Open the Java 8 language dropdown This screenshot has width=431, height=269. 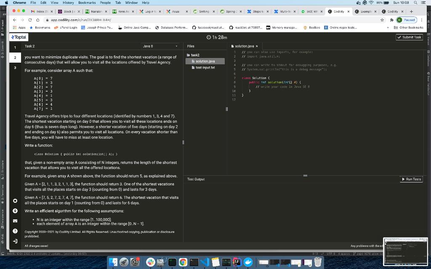click(160, 46)
